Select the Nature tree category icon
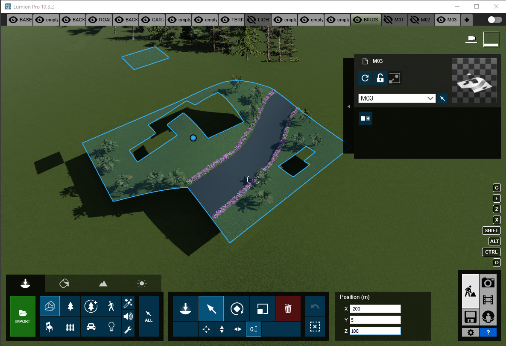 coord(70,306)
